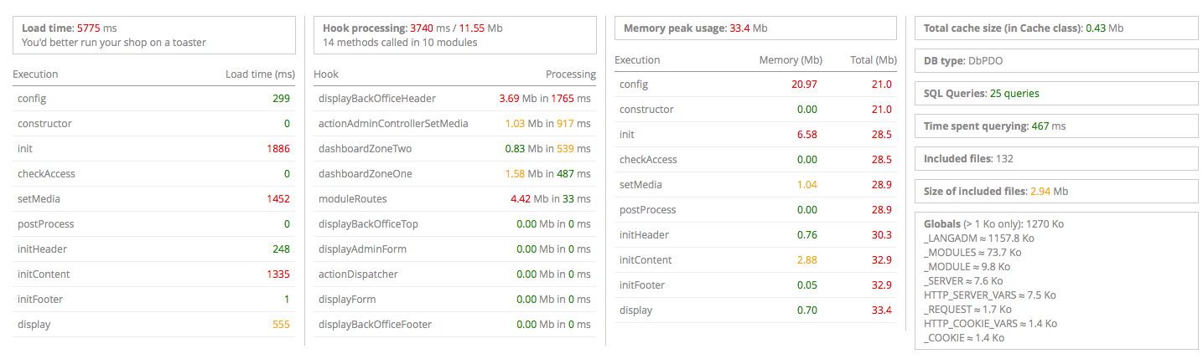
Task: Click the setMedia load time value 1452
Action: click(277, 199)
